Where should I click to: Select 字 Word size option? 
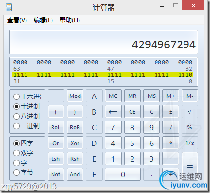20,163
